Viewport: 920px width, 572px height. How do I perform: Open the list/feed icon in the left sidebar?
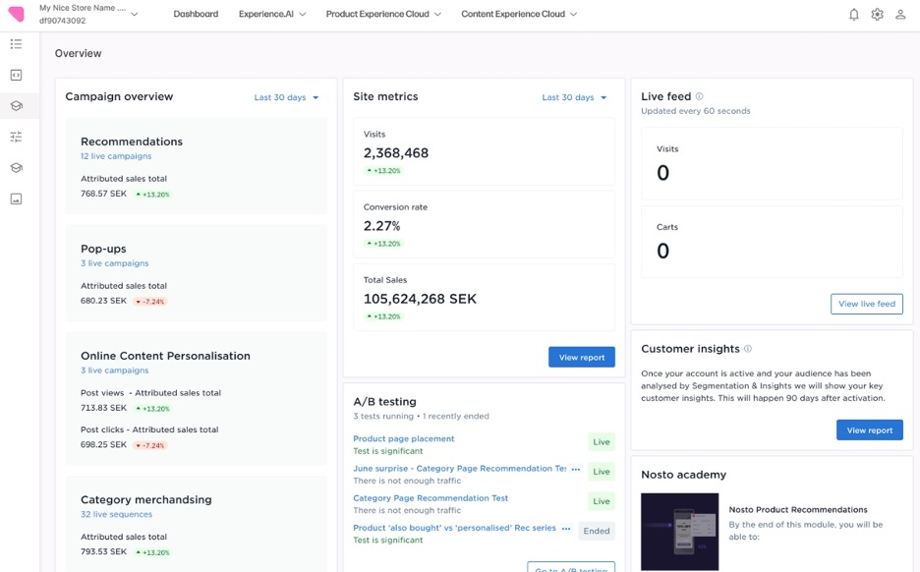click(x=15, y=43)
